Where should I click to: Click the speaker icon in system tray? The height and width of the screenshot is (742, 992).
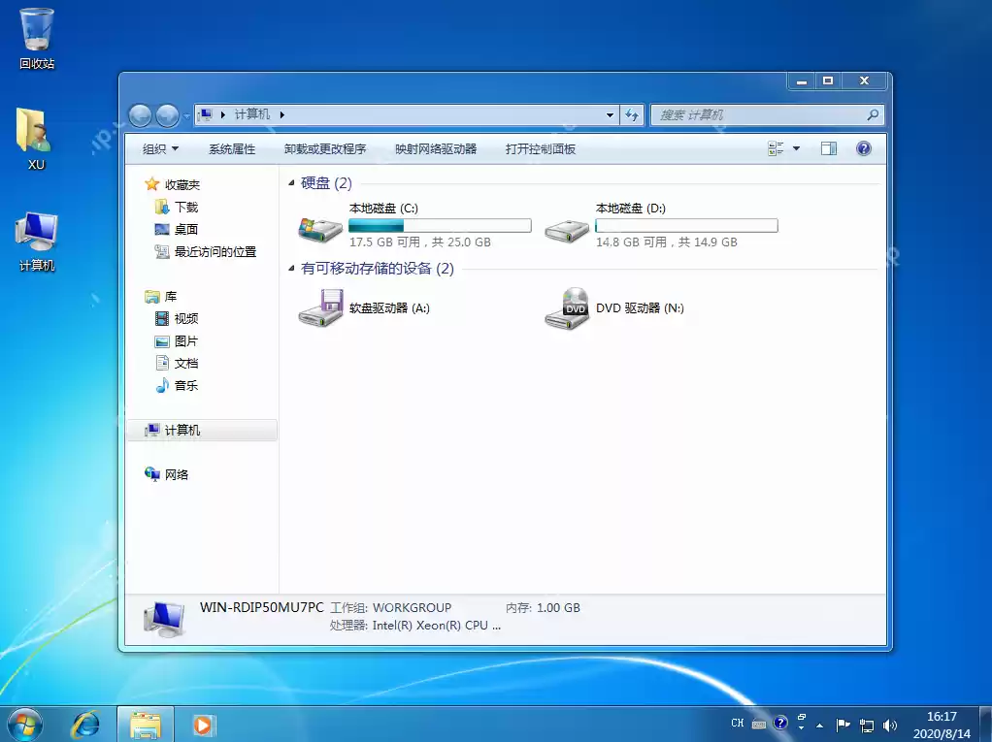pyautogui.click(x=890, y=724)
